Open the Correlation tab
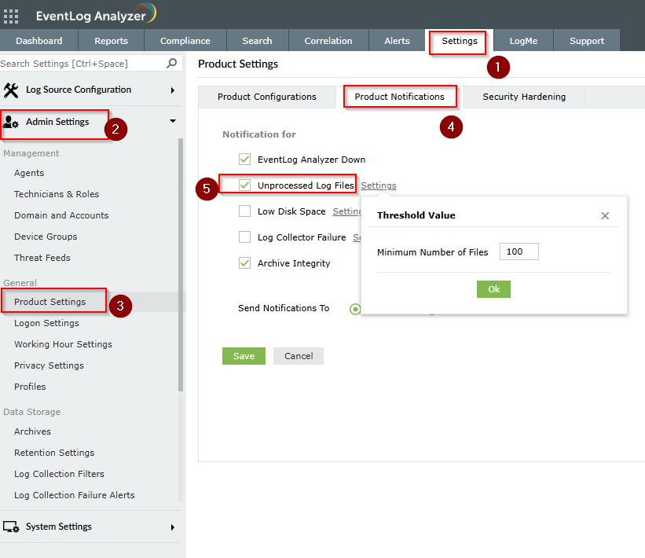 coord(328,41)
